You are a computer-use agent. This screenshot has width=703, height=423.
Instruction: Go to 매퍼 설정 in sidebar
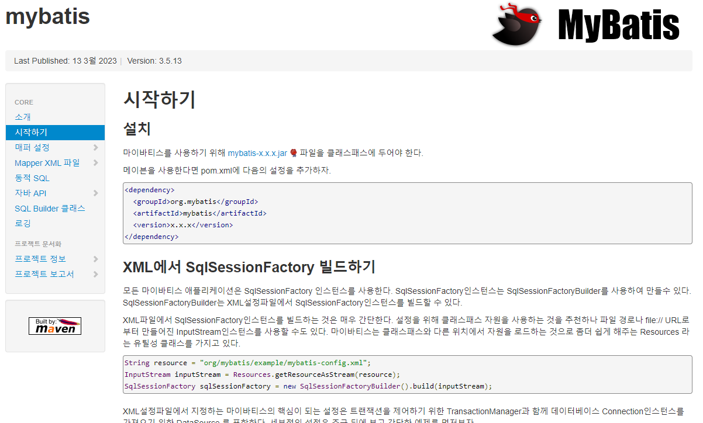click(x=32, y=148)
